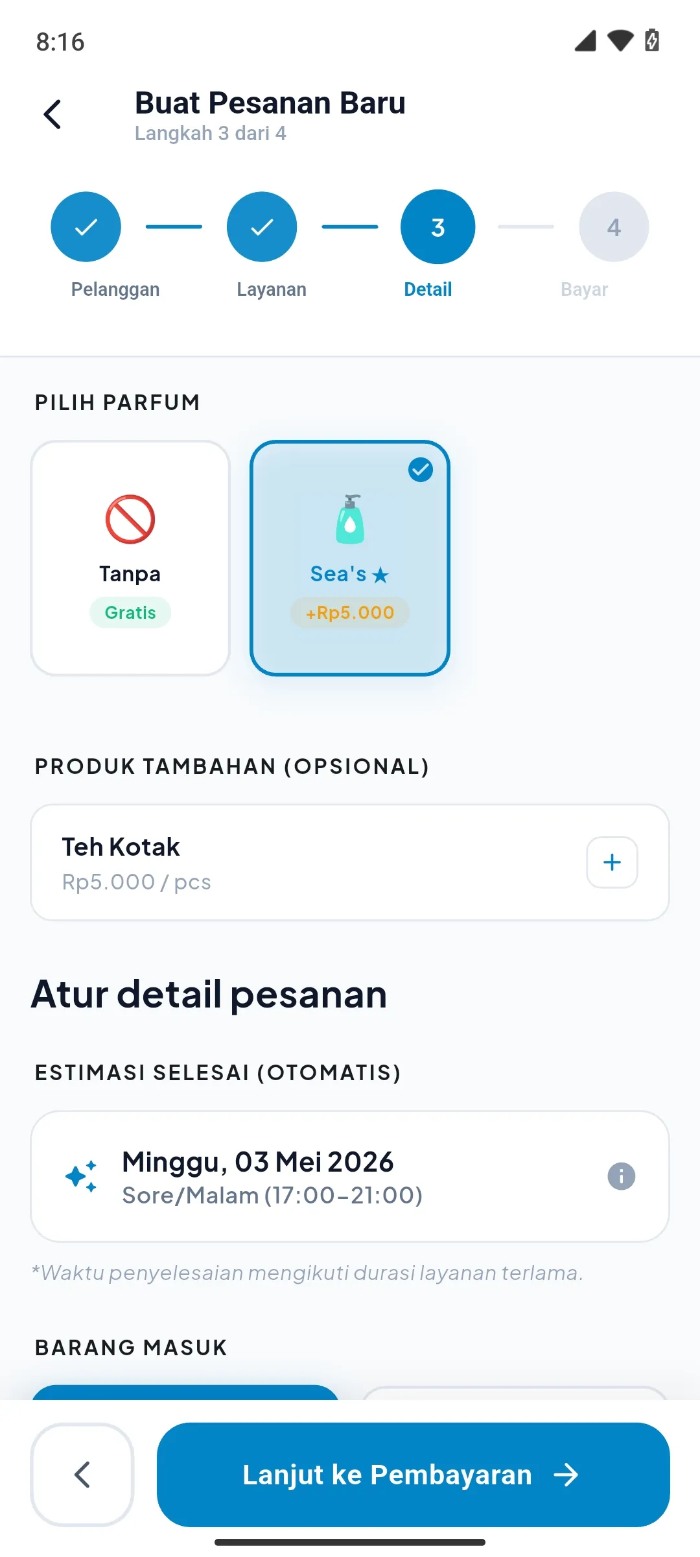This screenshot has width=700, height=1557.
Task: Open the Minggu, 03 Mei 2026 estimate card
Action: point(350,1176)
